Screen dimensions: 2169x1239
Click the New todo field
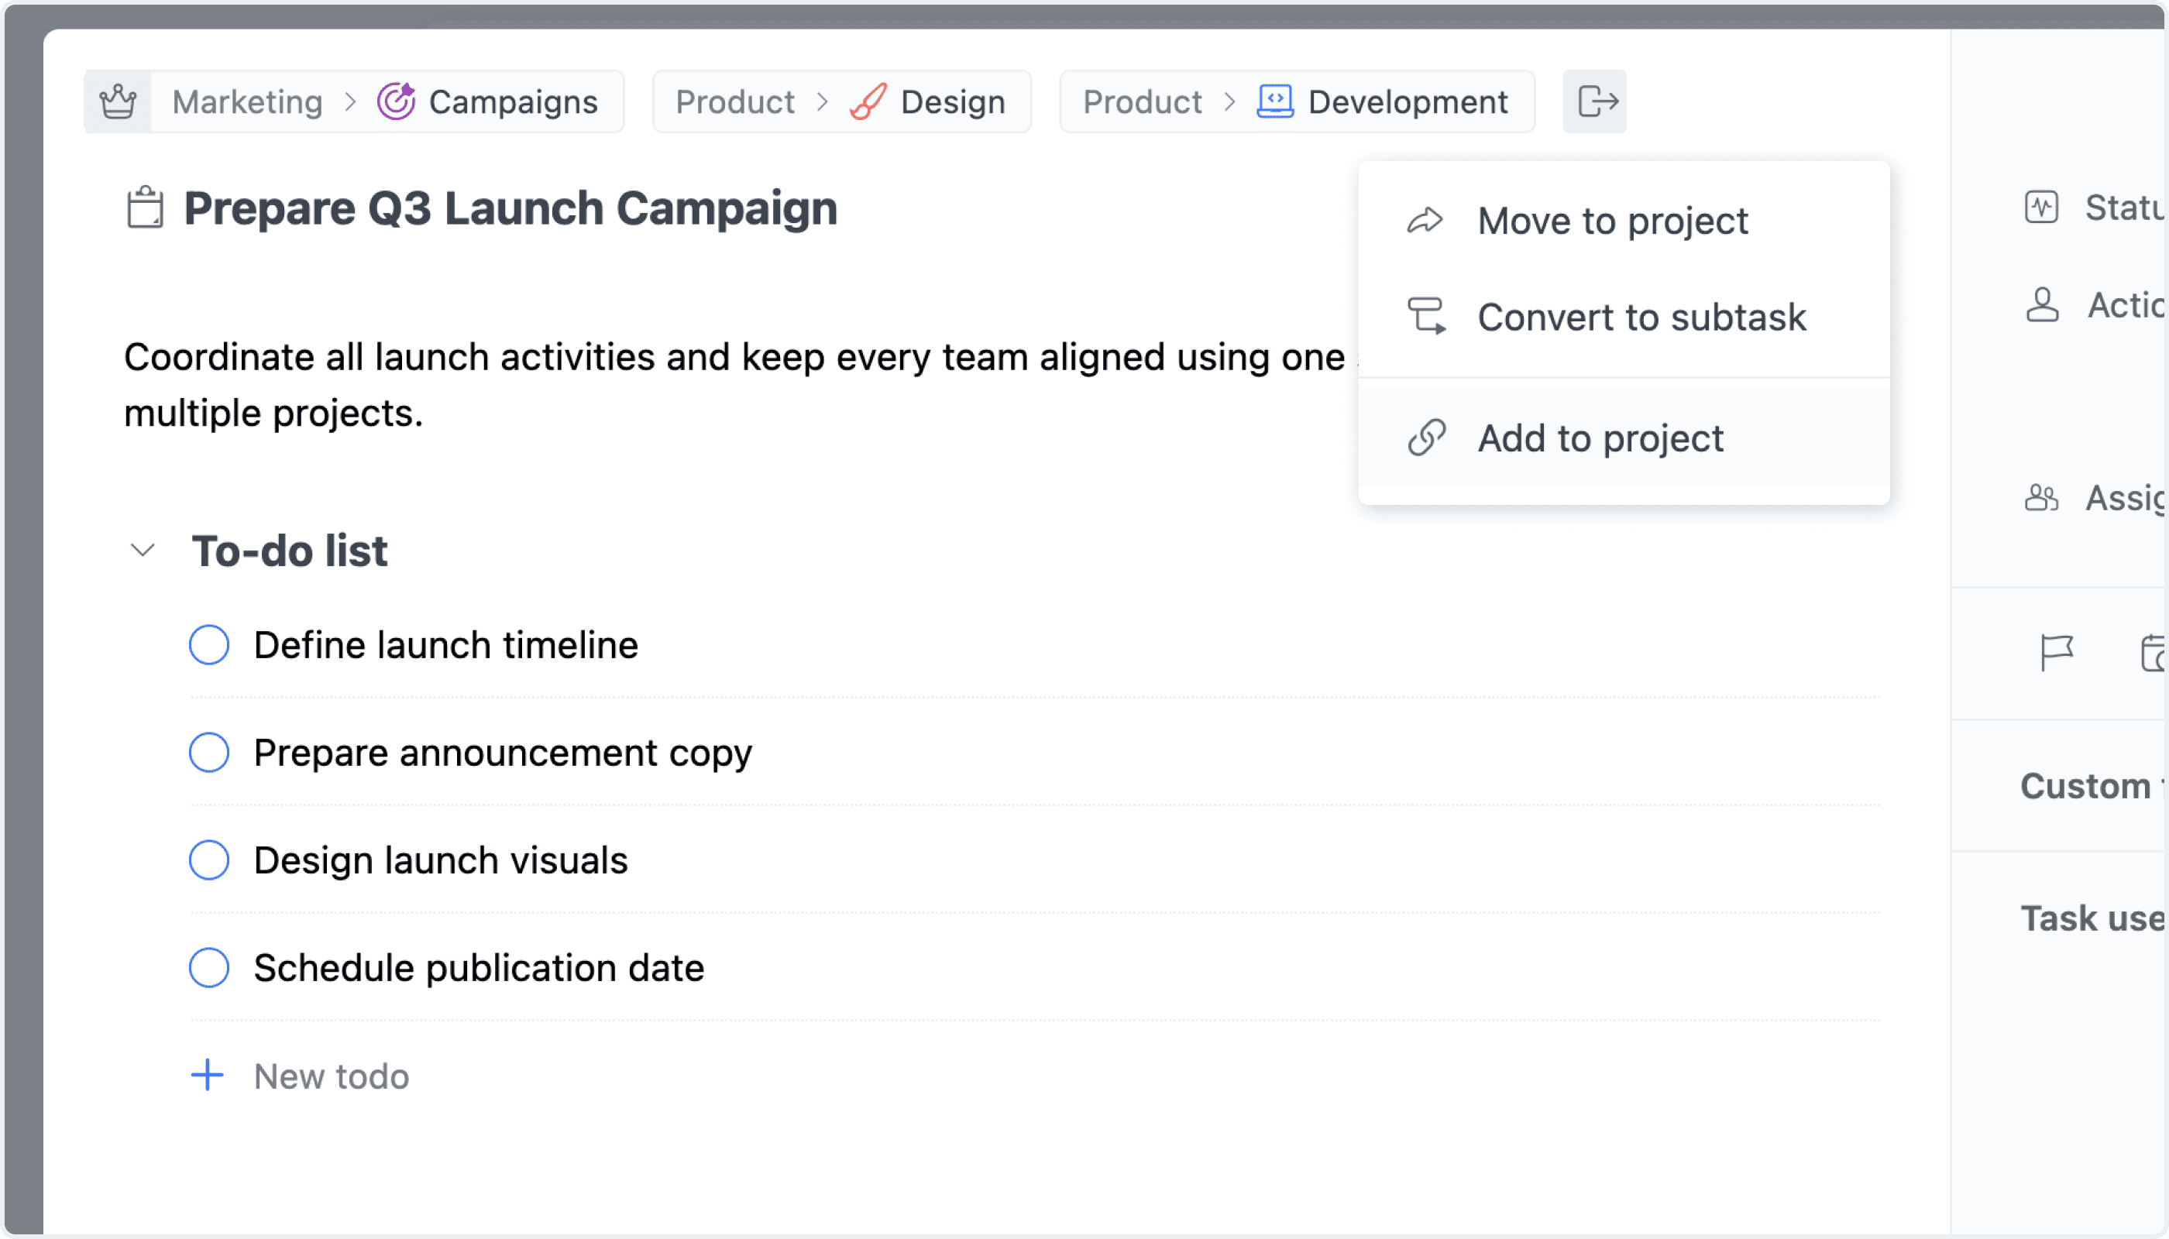(332, 1076)
